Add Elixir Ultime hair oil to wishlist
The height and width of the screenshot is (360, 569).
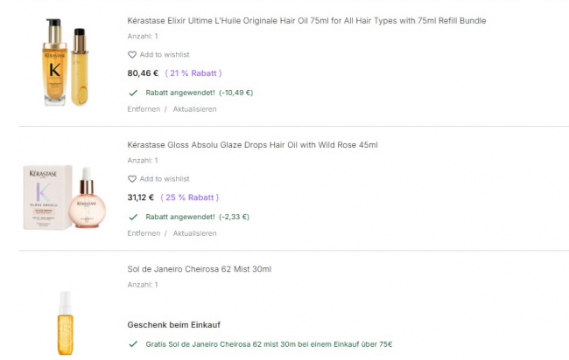[165, 55]
